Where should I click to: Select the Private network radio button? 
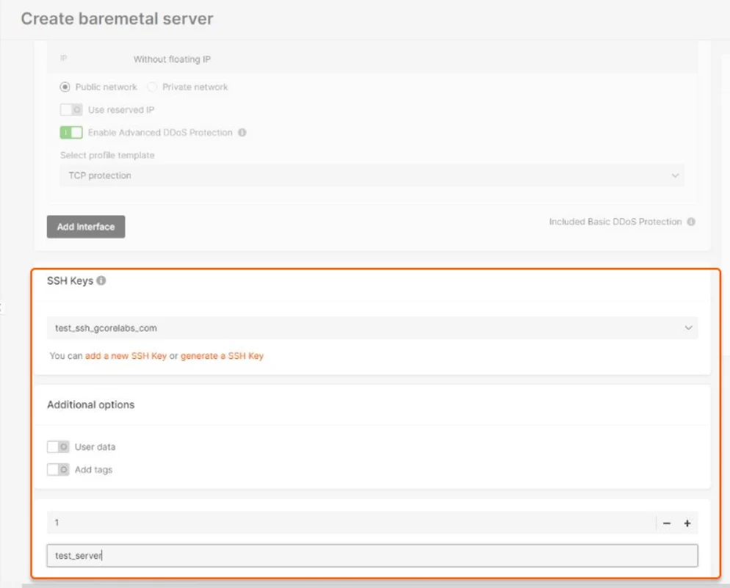[x=152, y=87]
